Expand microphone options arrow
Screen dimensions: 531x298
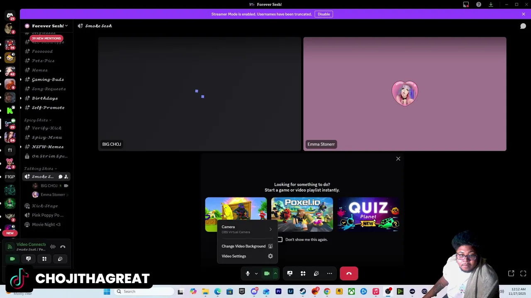click(x=256, y=274)
